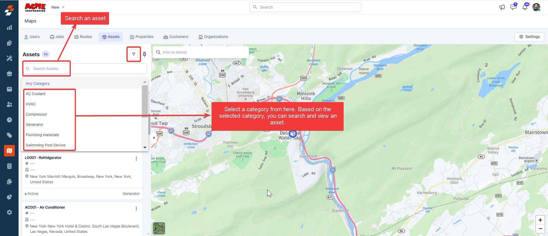The width and height of the screenshot is (548, 236).
Task: Click the ACME Corporation logo
Action: coord(35,7)
